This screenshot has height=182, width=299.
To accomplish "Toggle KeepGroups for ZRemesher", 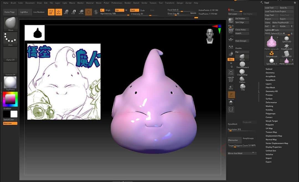I will (x=248, y=138).
